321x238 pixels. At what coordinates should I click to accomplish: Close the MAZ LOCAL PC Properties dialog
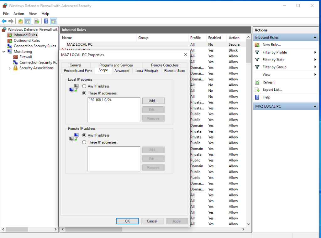point(186,54)
